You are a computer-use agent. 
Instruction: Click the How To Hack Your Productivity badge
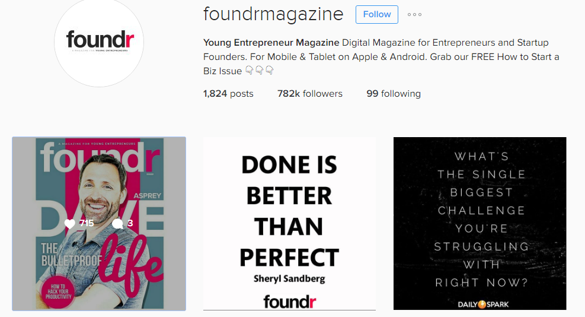point(58,291)
